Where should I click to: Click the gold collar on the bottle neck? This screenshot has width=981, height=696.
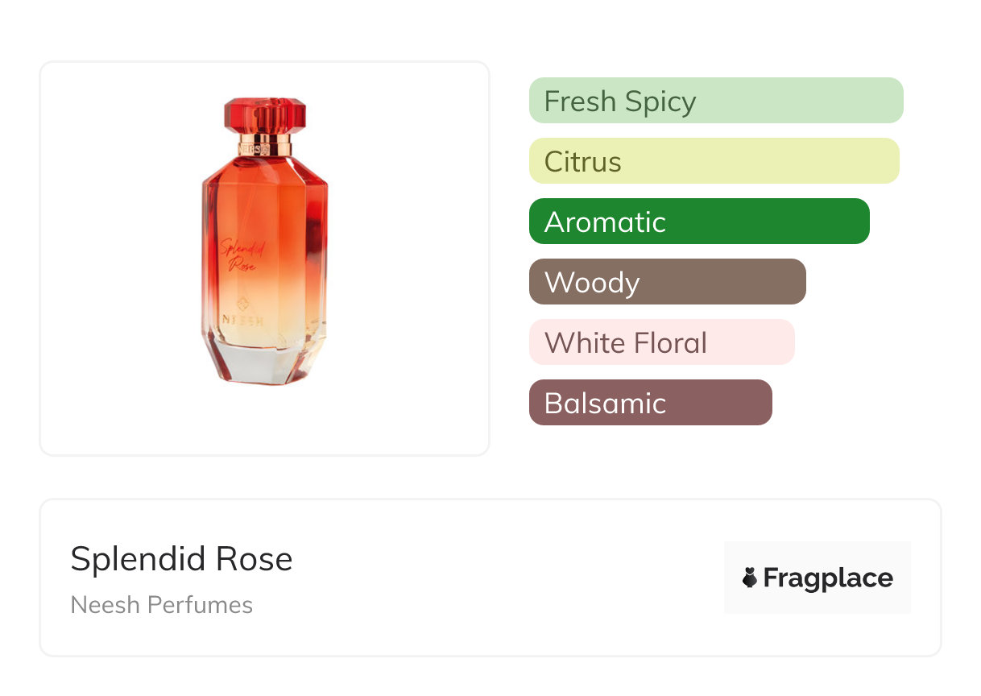pyautogui.click(x=264, y=147)
